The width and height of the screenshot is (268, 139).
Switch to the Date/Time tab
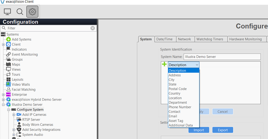click(x=165, y=39)
